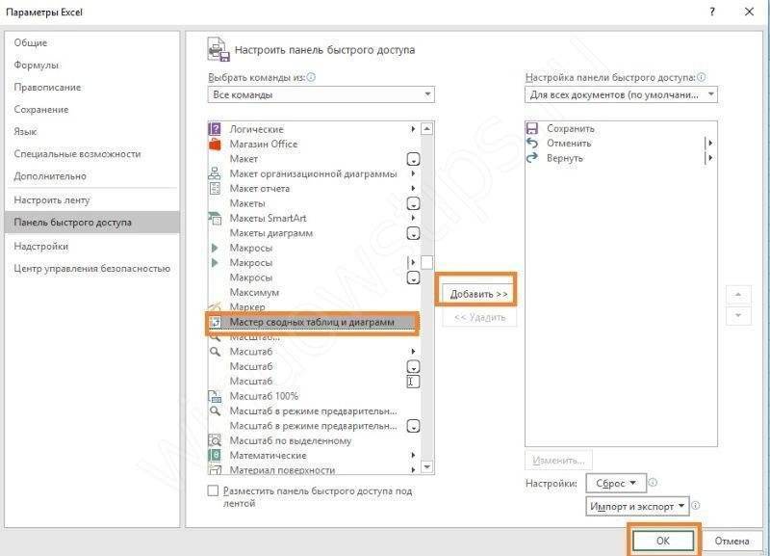Click the Сохранить floppy disk icon
The width and height of the screenshot is (770, 556).
(532, 129)
